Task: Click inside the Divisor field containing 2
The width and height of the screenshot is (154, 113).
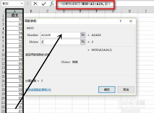Action: tap(60, 42)
